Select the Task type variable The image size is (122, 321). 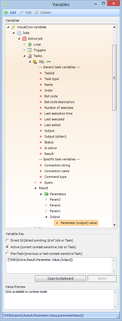tap(52, 79)
